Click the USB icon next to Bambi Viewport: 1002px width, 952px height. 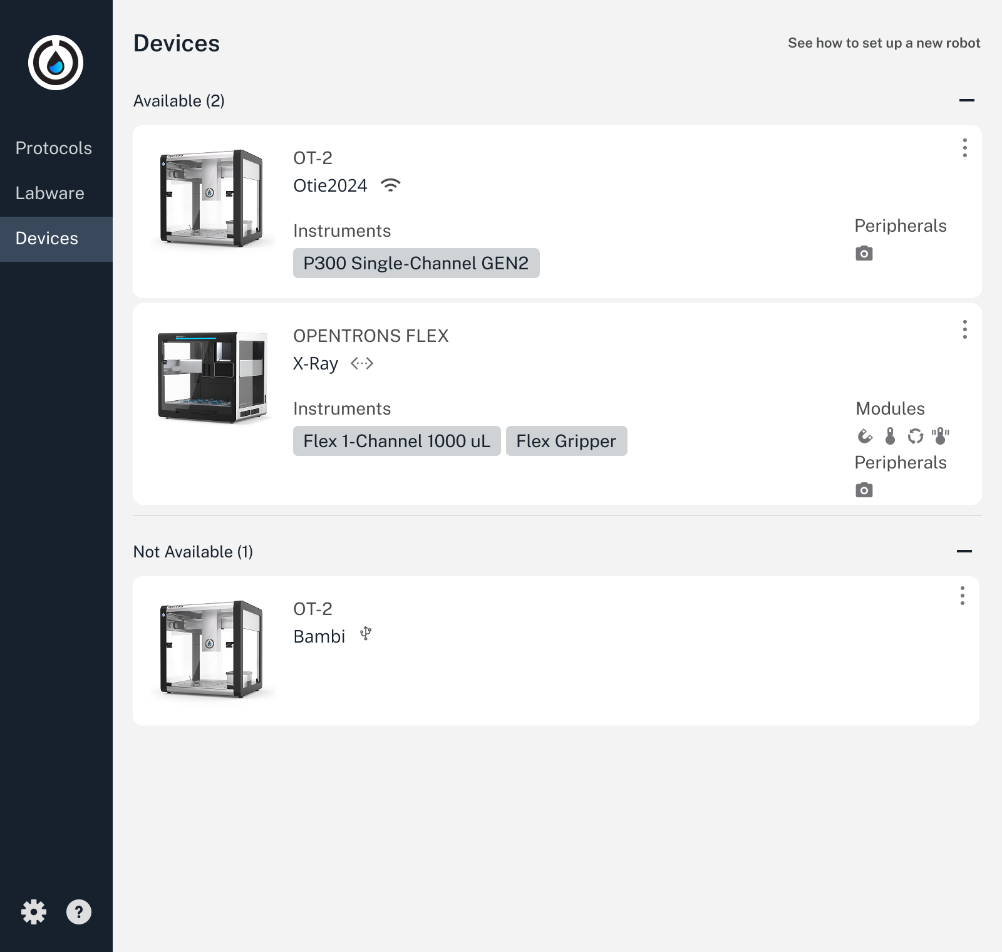(365, 634)
